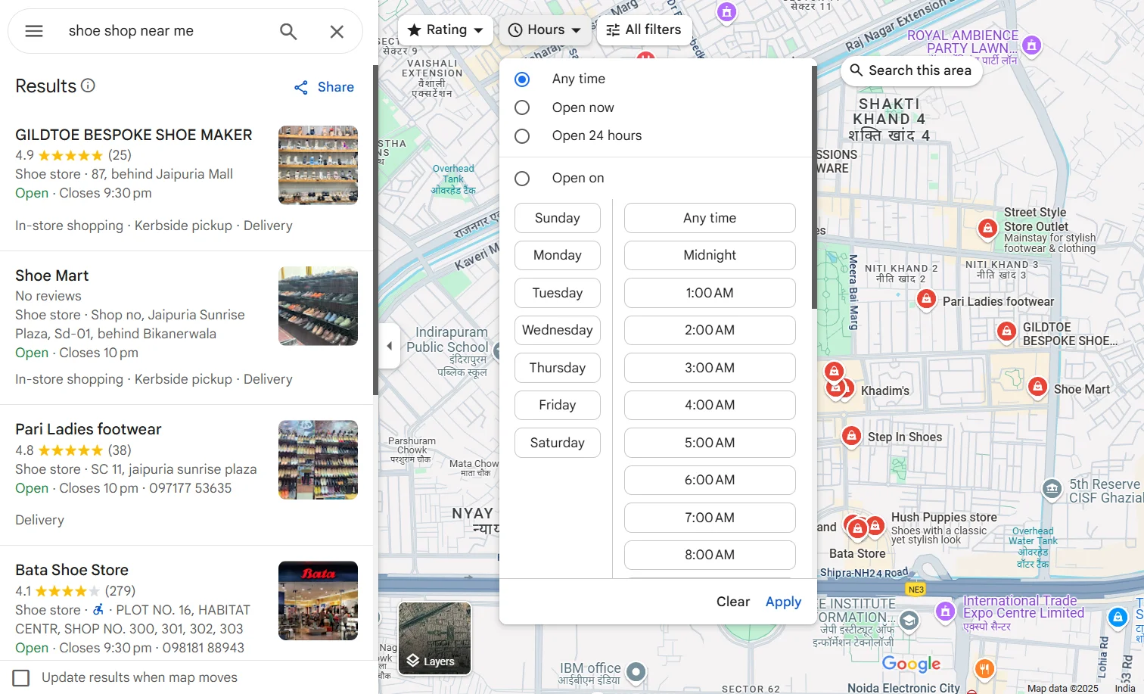
Task: Click the Share results icon
Action: click(301, 88)
